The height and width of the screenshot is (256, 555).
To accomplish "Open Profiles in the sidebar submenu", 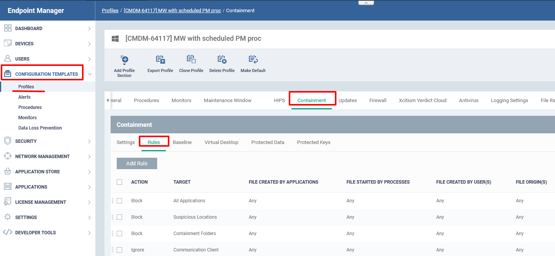I will [x=26, y=87].
